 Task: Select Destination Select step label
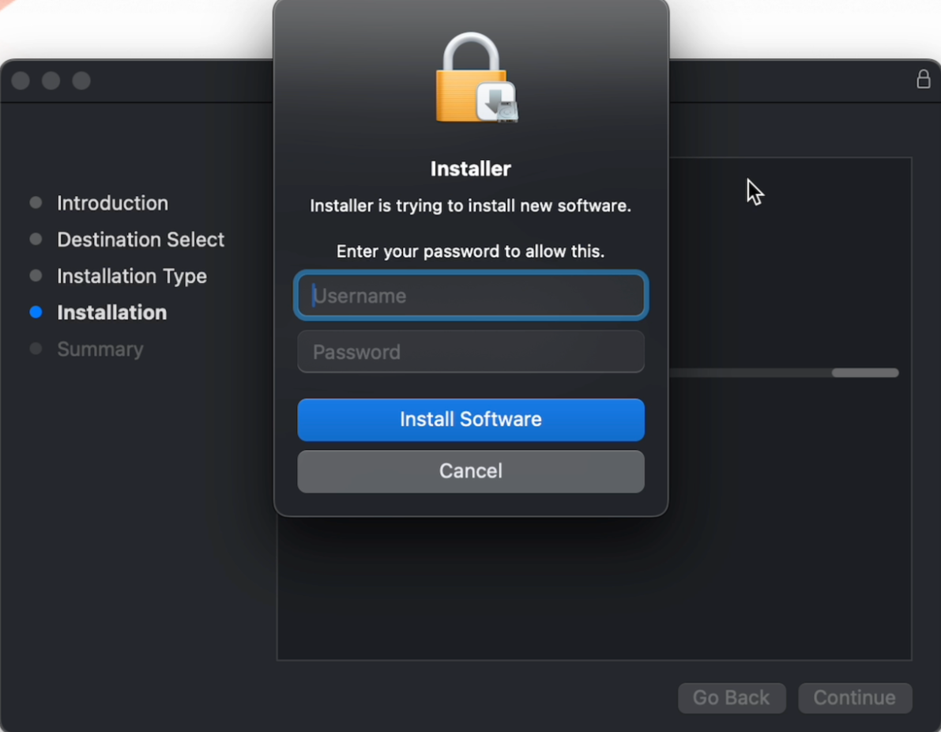[141, 240]
